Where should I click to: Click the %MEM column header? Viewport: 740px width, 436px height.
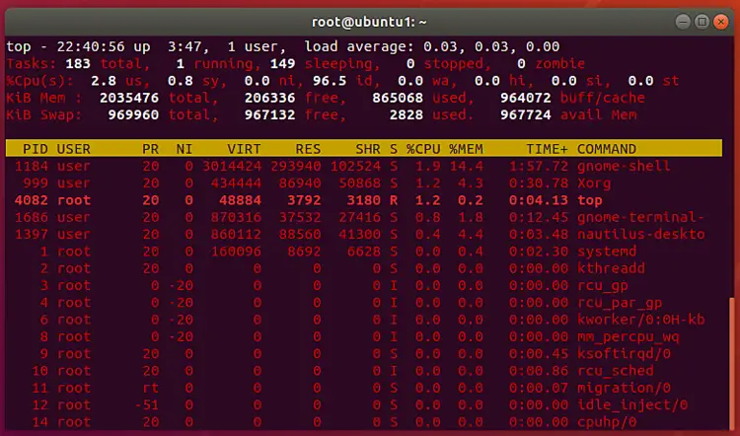pyautogui.click(x=466, y=149)
